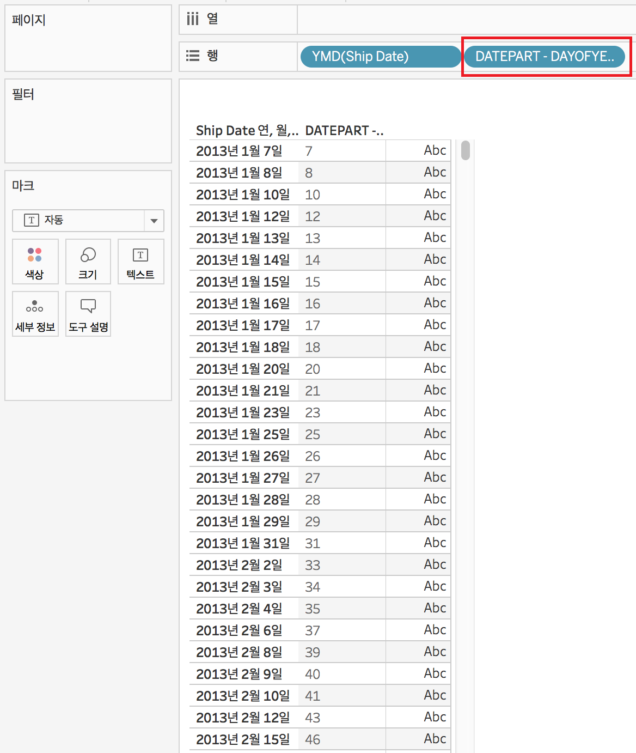Select the 2013년 2월 15일 row label
Viewport: 636px width, 753px height.
(243, 739)
